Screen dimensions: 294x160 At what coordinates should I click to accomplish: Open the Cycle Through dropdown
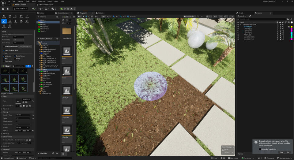click(25, 47)
